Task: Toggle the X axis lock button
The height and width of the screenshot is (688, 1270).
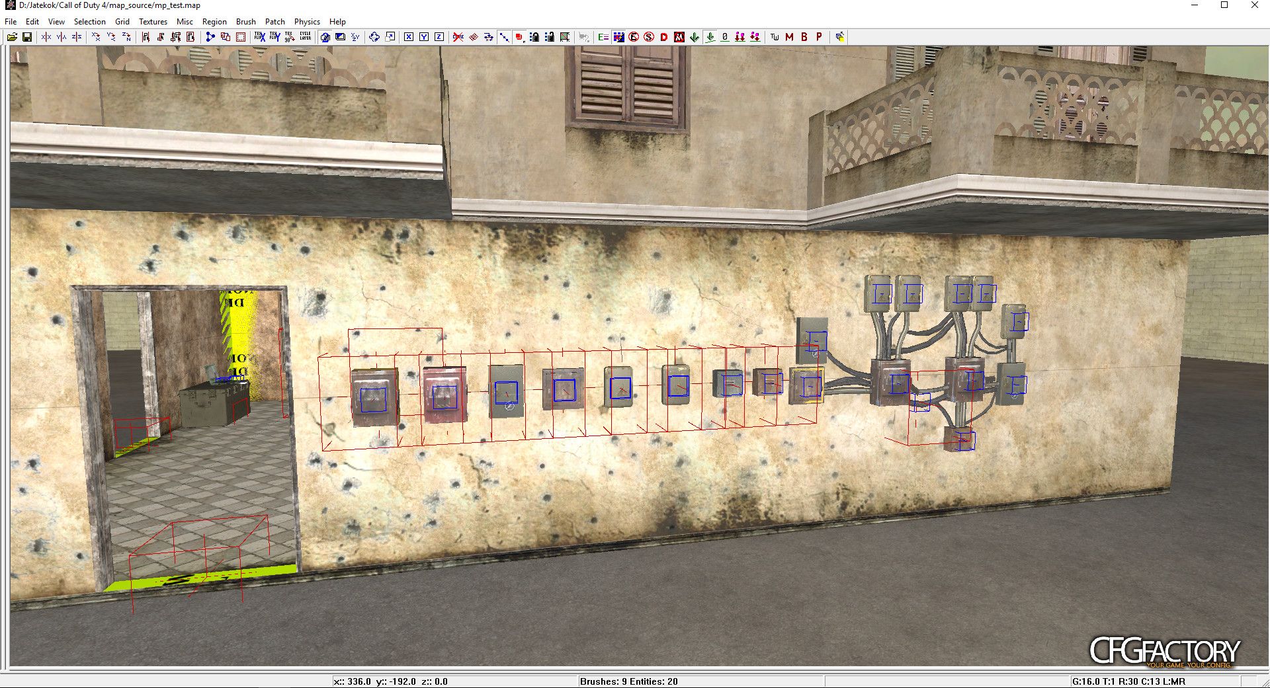Action: coord(409,37)
